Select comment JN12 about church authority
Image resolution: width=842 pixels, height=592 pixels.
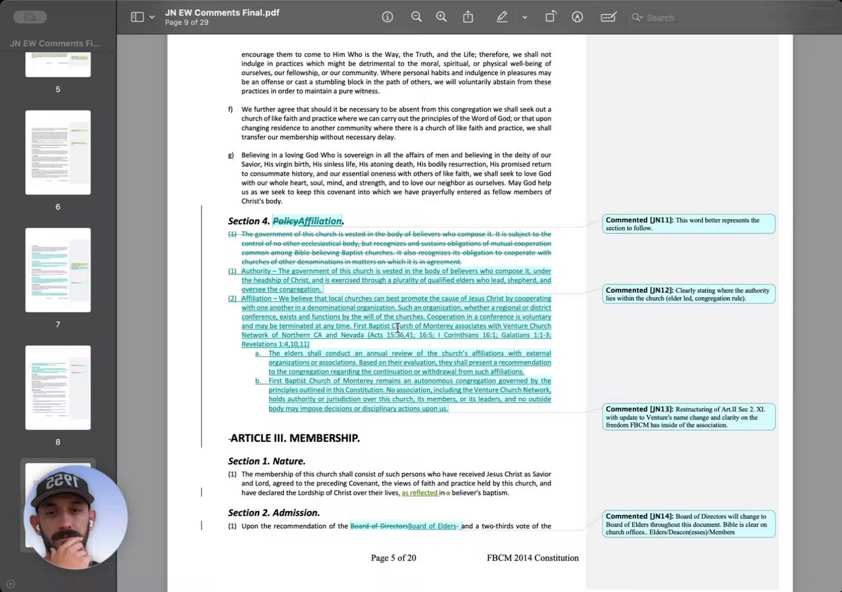click(x=689, y=294)
